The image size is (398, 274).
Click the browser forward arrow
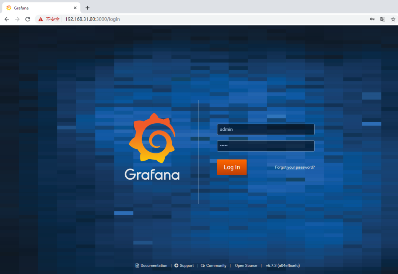17,19
